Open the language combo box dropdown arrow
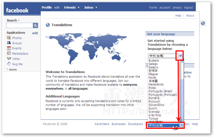The height and width of the screenshot is (137, 214). 180,56
